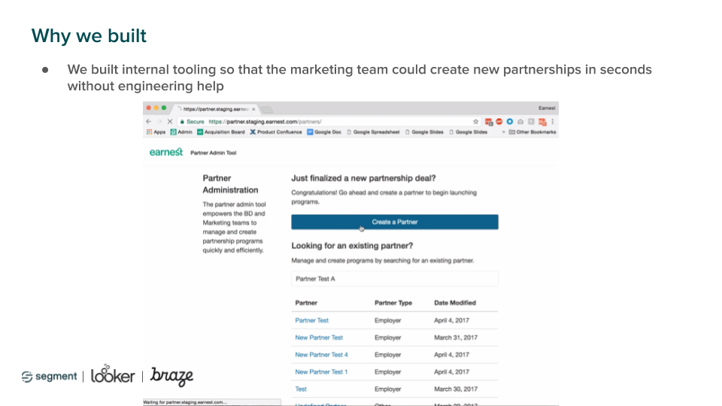Open the New Partner Test 4 link
Screen dimensions: 722x406
pos(321,354)
